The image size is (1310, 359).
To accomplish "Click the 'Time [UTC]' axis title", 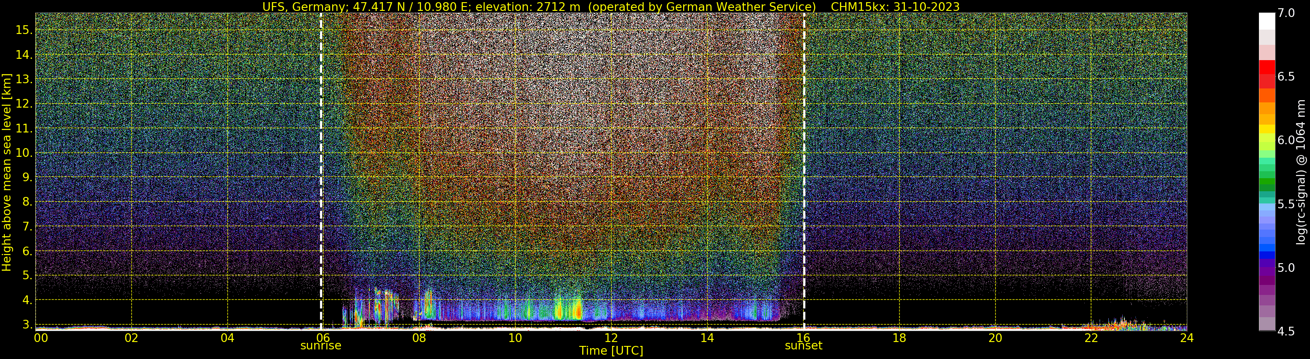I will coord(611,351).
